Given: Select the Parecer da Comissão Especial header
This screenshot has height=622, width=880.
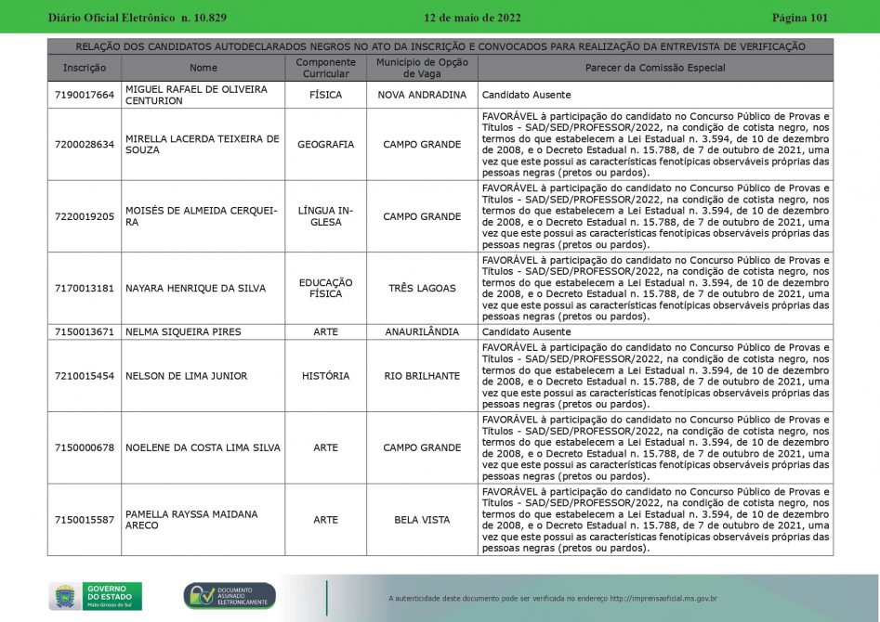Looking at the screenshot, I should point(655,68).
